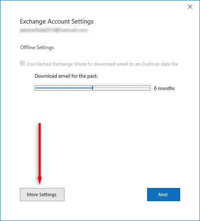Screen dimensions: 200x221
Task: Click the 'Download email for the past:' label
Action: click(x=66, y=76)
